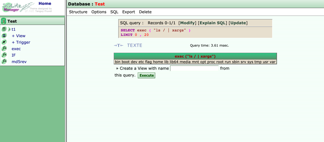The width and height of the screenshot is (324, 142).
Task: Click the Explain SQL link
Action: click(x=213, y=23)
